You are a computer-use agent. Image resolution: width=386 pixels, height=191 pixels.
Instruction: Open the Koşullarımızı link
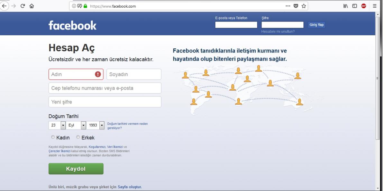(x=97, y=147)
